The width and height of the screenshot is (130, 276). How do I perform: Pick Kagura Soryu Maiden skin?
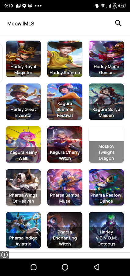tap(106, 102)
